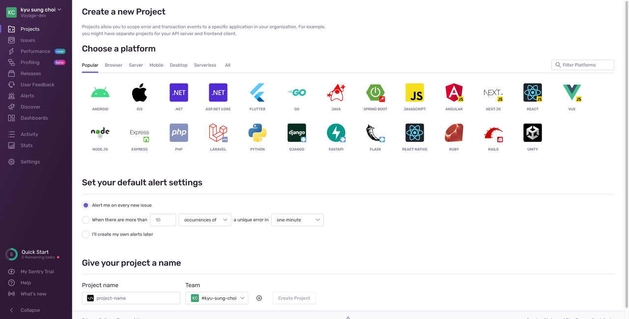Pick the Java platform
Screen dimensions: 629x319
click(x=336, y=92)
